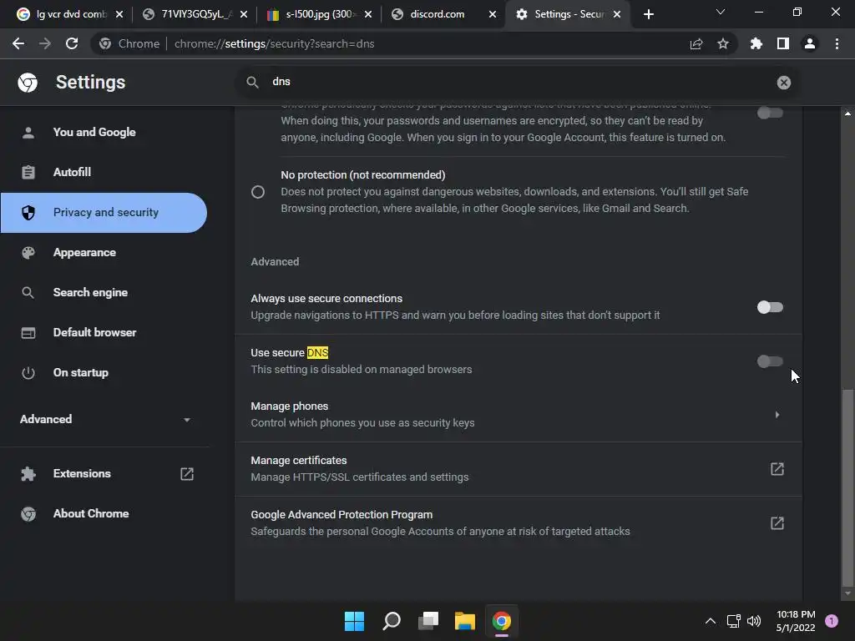
Task: Close the s-l500.jpg tab
Action: point(368,15)
